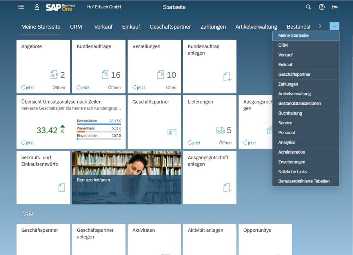Click the create-document icon on Kundenauftrag anlegen tile
Image resolution: width=353 pixels, height=255 pixels.
click(x=227, y=78)
